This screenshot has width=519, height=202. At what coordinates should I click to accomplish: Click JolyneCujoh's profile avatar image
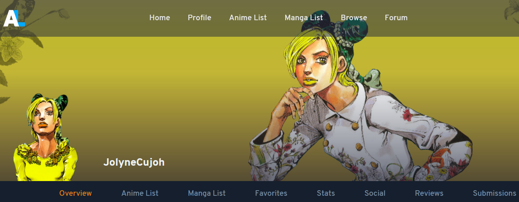coord(46,137)
